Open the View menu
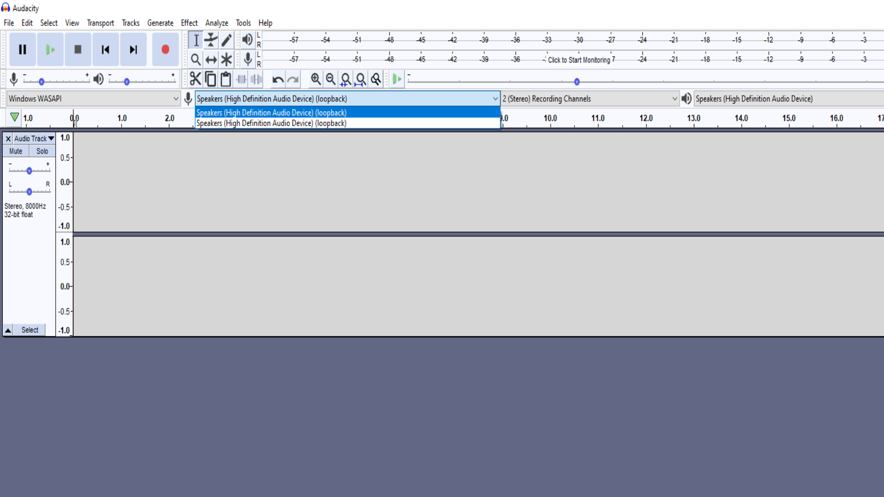The width and height of the screenshot is (884, 497). [x=72, y=23]
